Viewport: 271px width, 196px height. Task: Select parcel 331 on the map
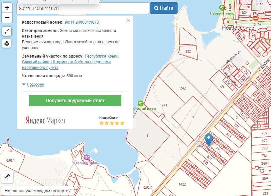point(239,76)
